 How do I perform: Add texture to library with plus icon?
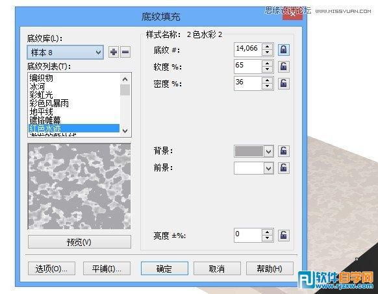114,52
